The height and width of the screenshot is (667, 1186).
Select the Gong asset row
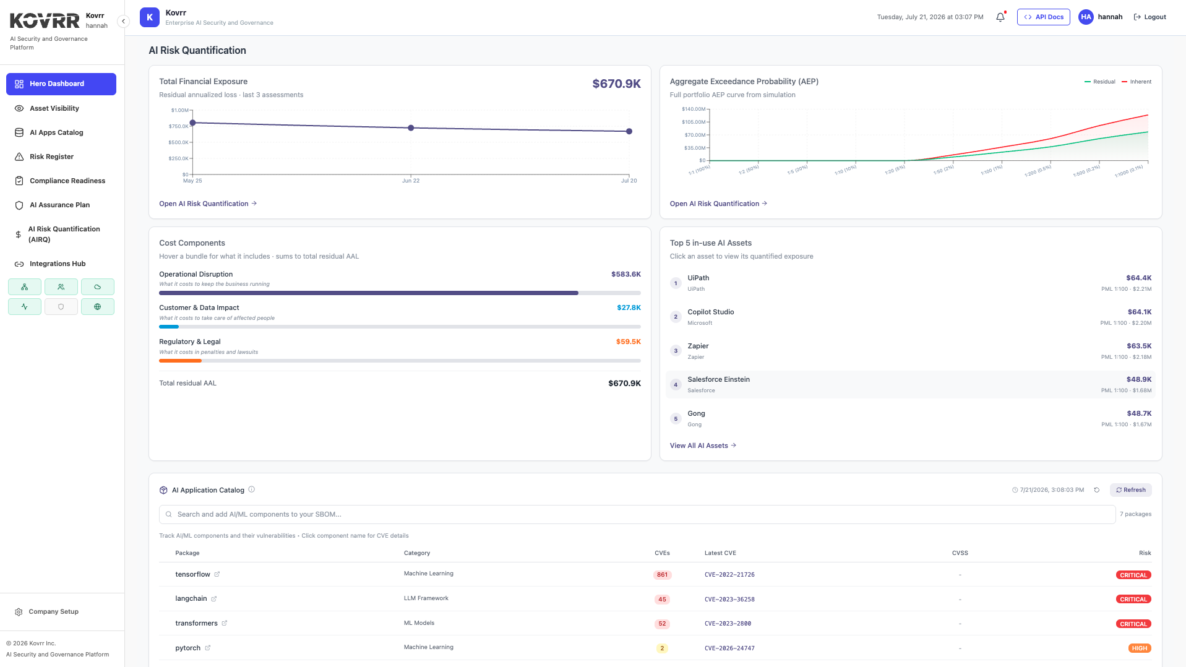[x=911, y=419]
